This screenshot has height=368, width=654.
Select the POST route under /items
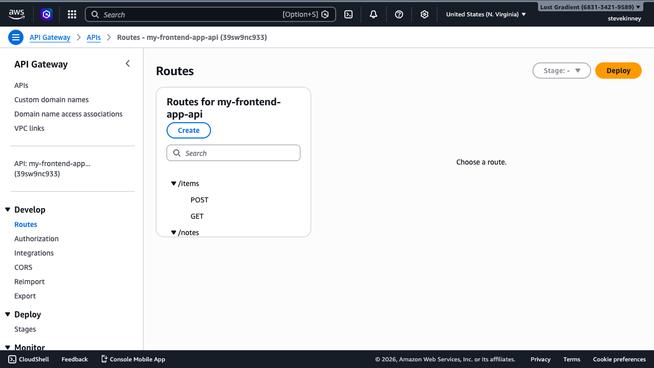199,200
